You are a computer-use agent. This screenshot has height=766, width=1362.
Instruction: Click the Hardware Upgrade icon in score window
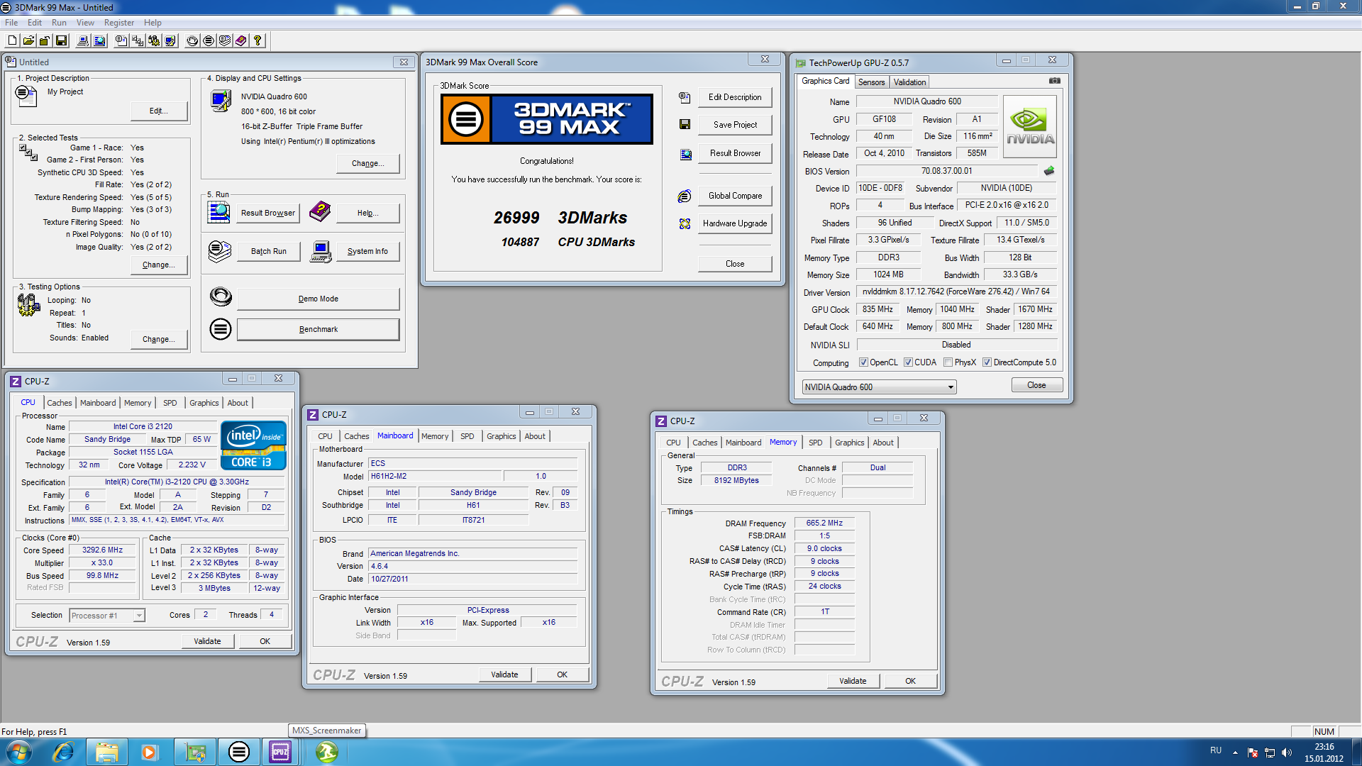(x=685, y=223)
